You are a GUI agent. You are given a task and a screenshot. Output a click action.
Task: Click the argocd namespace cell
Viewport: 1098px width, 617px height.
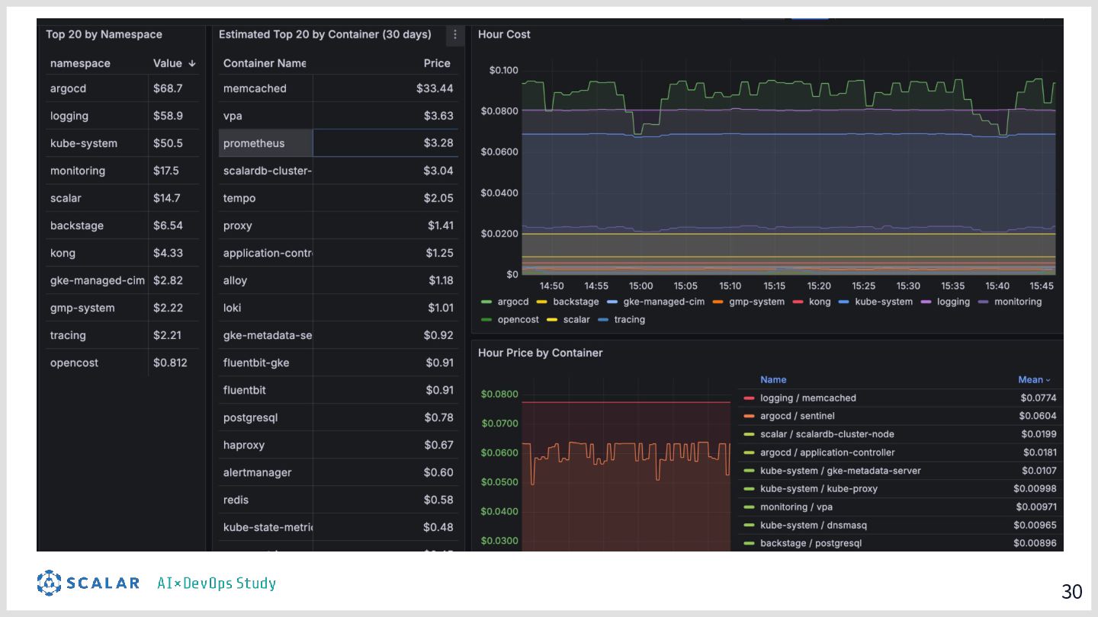[x=69, y=88]
